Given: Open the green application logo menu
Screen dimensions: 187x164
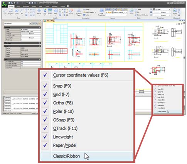Looking at the screenshot, I should 5,4.
